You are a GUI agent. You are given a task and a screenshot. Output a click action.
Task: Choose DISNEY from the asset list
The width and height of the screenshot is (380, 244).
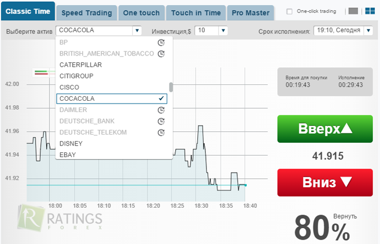(x=112, y=144)
